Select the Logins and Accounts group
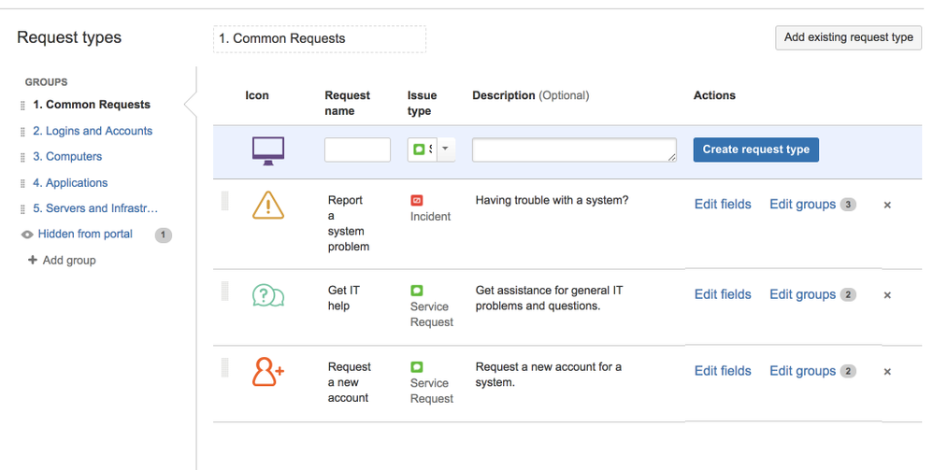Viewport: 933px width, 470px height. (93, 132)
